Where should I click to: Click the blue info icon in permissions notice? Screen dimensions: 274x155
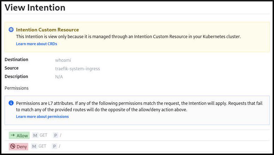click(11, 103)
